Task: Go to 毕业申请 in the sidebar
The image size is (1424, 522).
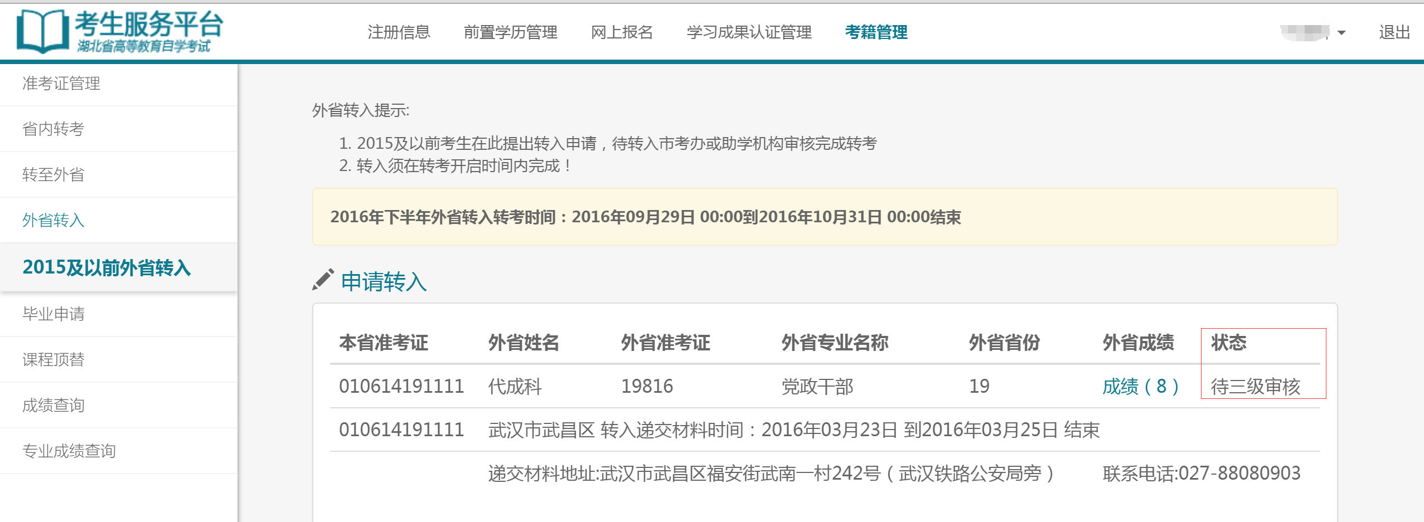Action: point(54,314)
